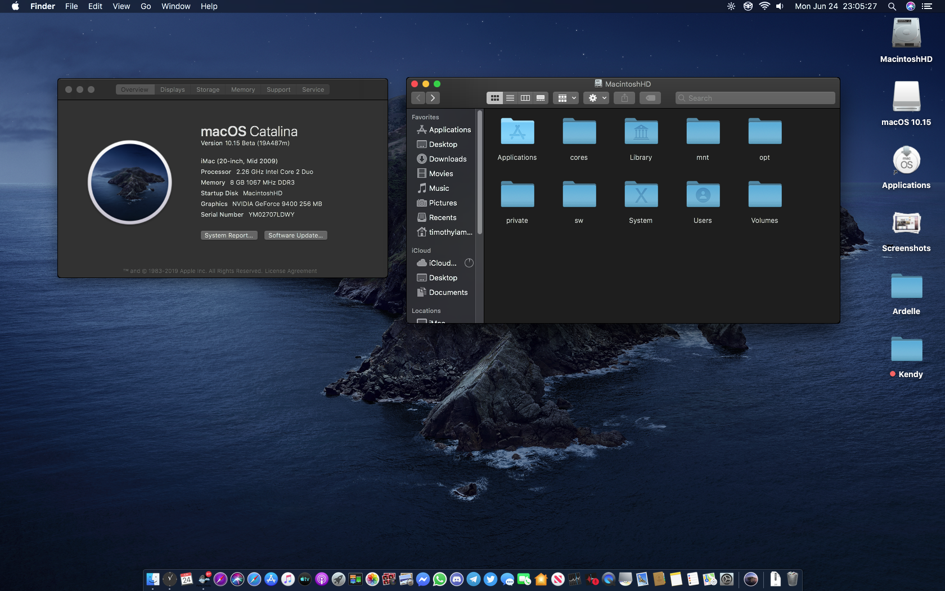Click the Wi-Fi icon in the menu bar
This screenshot has height=591, width=945.
(764, 6)
